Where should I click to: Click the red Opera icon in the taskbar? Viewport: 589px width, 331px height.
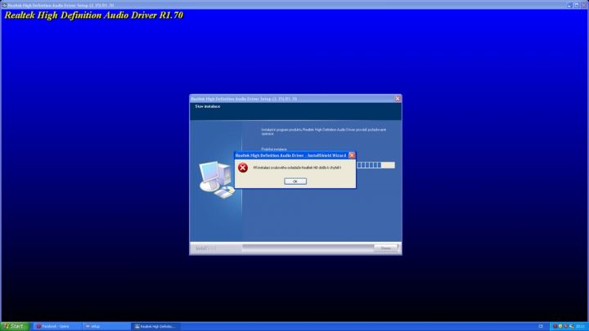point(38,326)
